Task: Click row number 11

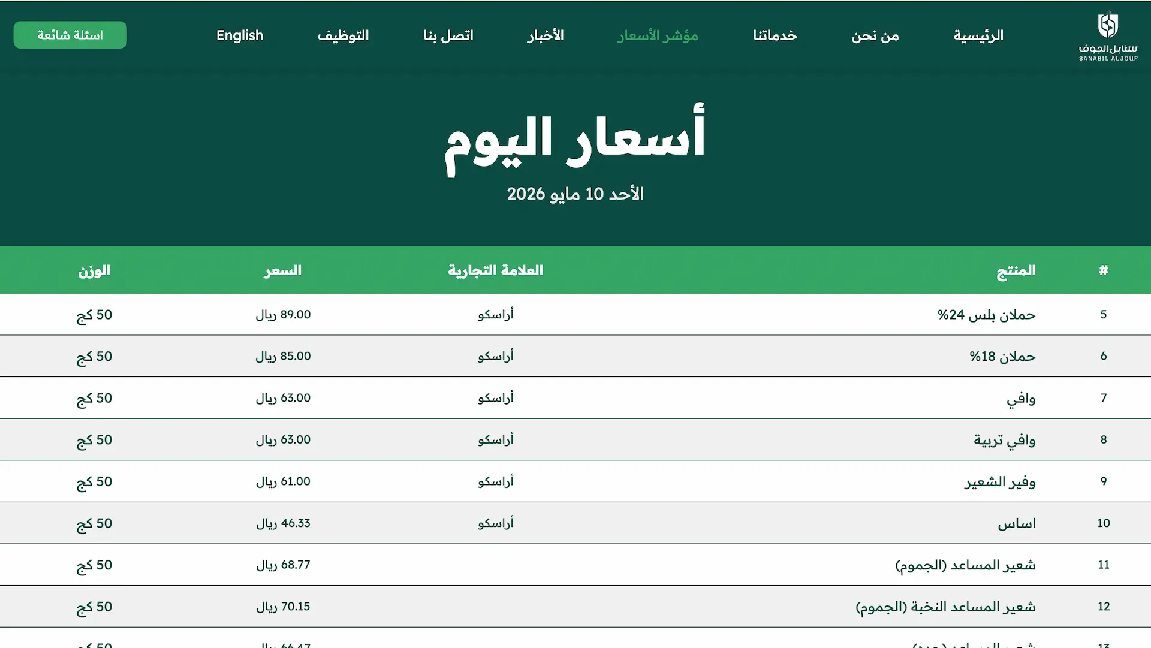Action: [x=1104, y=565]
